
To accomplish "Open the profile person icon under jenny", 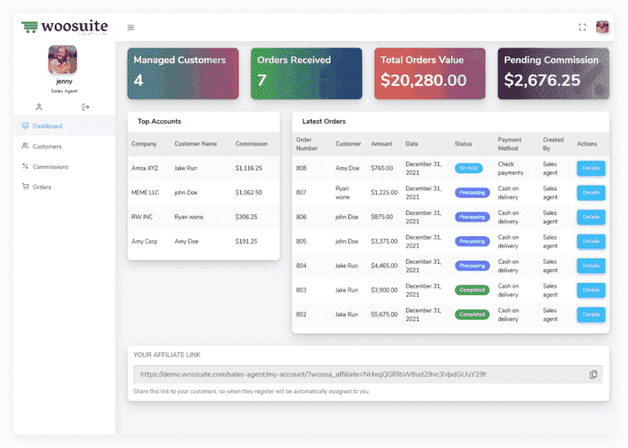I will 39,107.
